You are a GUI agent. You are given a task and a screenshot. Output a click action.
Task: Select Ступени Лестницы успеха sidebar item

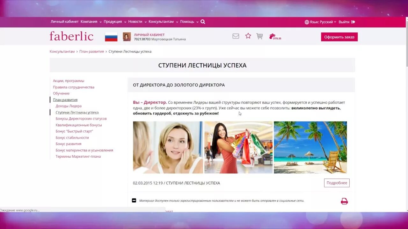pyautogui.click(x=77, y=112)
